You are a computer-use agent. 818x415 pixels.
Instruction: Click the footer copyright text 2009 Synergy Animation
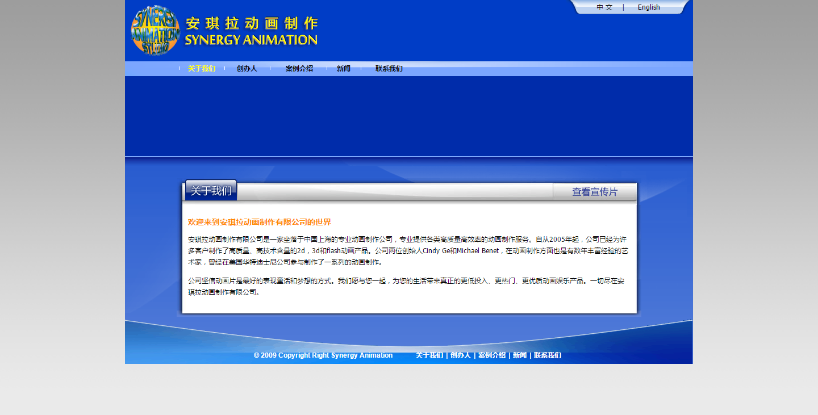coord(323,355)
